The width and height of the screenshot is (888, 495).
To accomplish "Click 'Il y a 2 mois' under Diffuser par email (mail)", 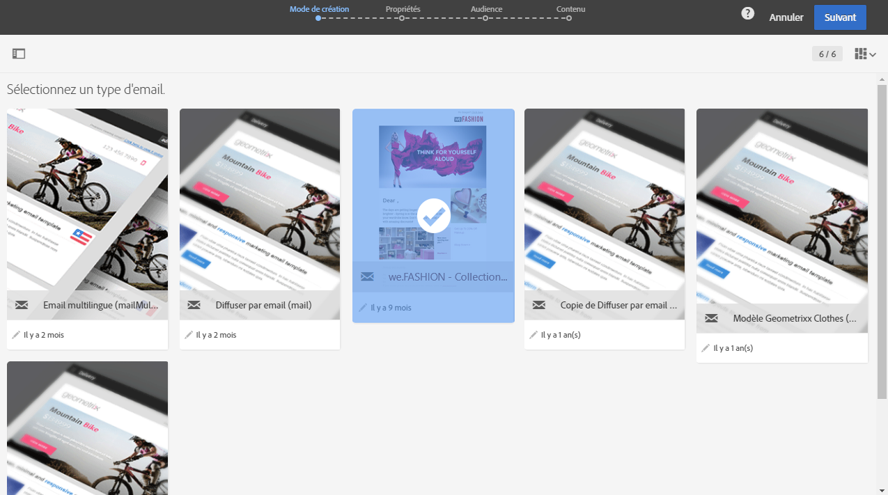I will pyautogui.click(x=216, y=336).
